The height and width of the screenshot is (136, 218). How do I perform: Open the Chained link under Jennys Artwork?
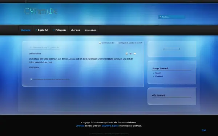click(x=159, y=76)
